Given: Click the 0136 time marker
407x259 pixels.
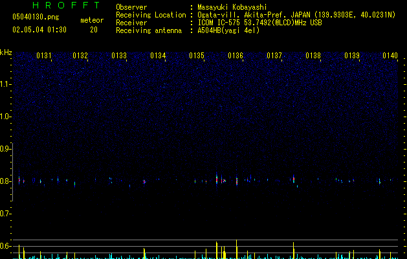Looking at the screenshot, I should click(236, 56).
